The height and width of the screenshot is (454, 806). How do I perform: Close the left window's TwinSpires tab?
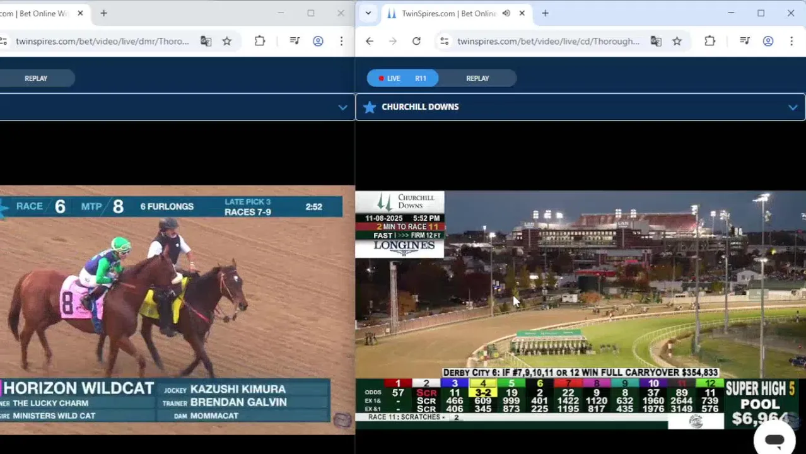(80, 13)
